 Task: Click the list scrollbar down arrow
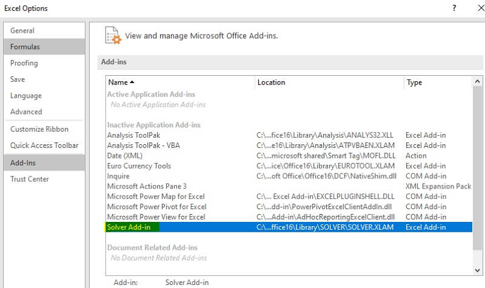477,270
